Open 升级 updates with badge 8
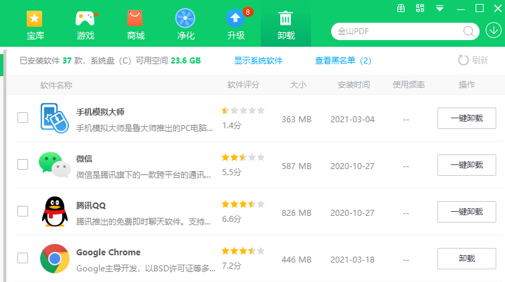505x282 pixels. tap(235, 24)
